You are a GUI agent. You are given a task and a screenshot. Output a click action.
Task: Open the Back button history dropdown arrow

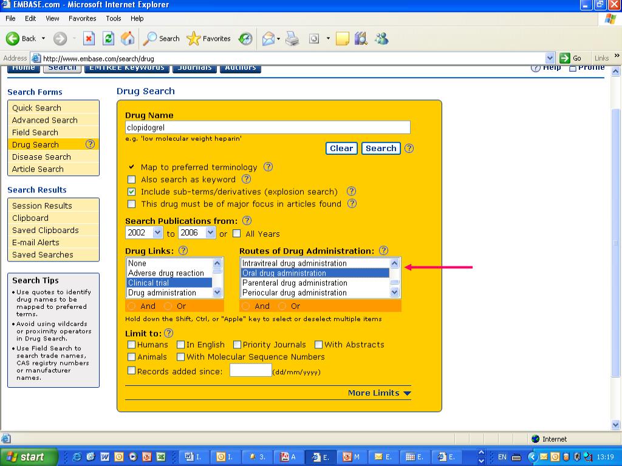pos(43,38)
